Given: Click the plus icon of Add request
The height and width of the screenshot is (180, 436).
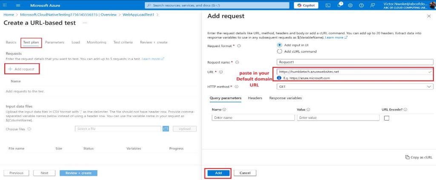Looking at the screenshot, I should pos(10,69).
